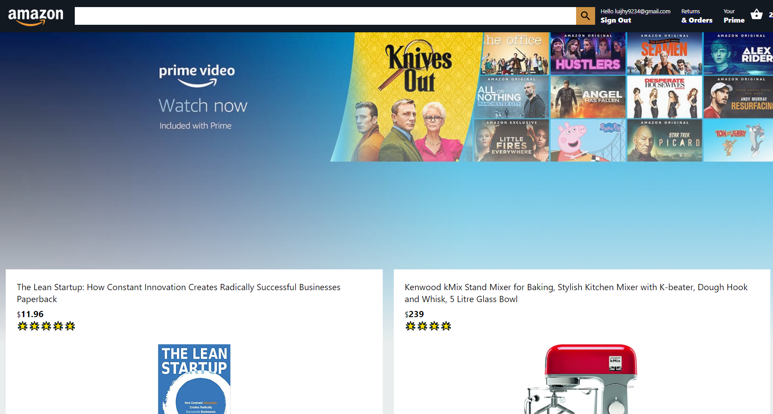Click the Watch now banner text

tap(203, 106)
